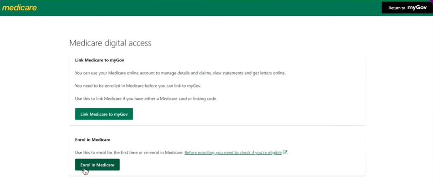Click the myGov wordmark in the top-right button
Viewport: 433px width, 189px height.
pos(417,8)
